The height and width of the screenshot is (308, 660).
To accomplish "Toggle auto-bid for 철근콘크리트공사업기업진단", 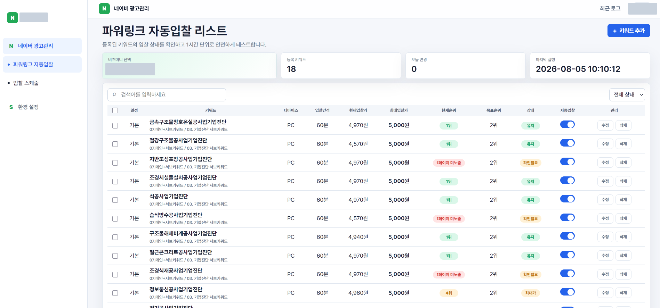I will click(x=567, y=255).
